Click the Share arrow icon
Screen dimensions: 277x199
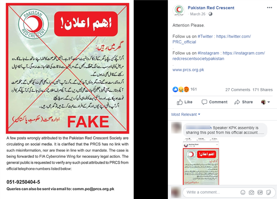[x=237, y=102]
